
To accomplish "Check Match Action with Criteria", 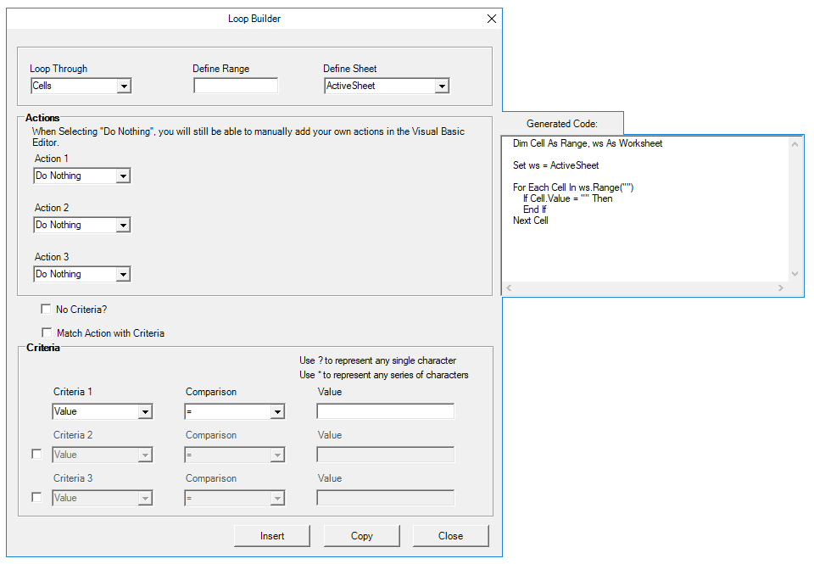I will click(47, 332).
